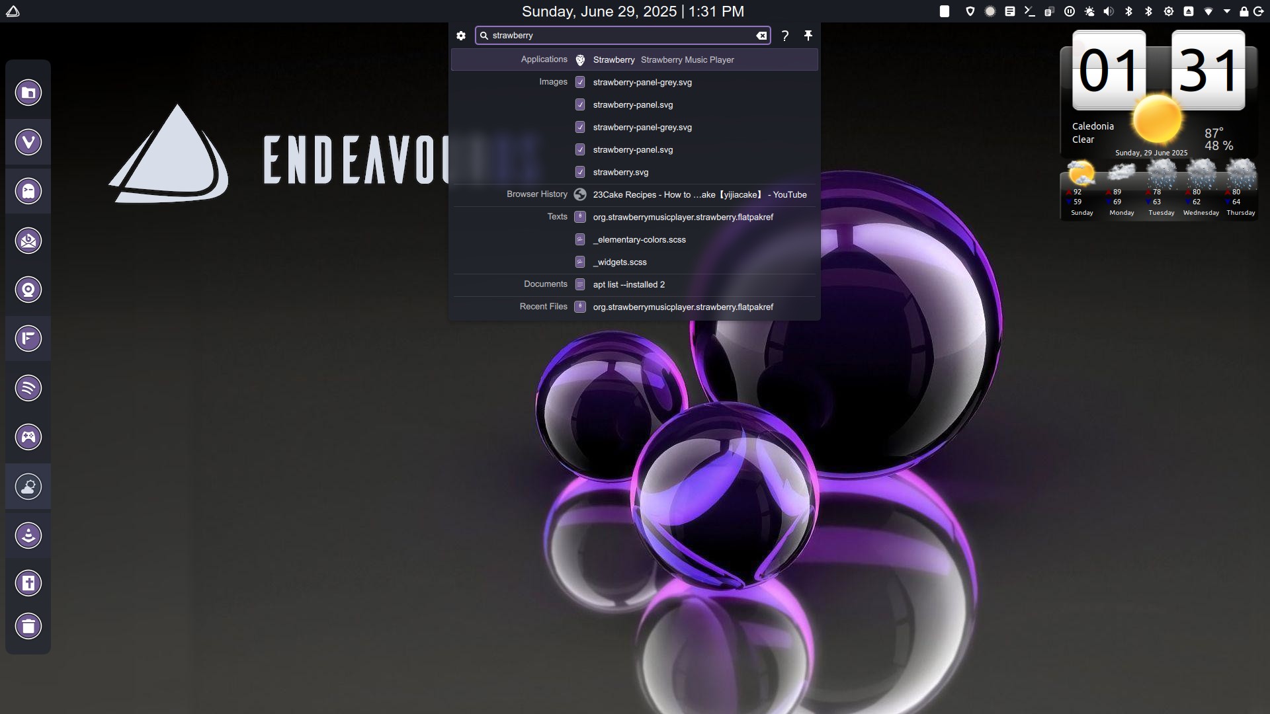Open the Recent Files flatpakref result

click(x=683, y=307)
